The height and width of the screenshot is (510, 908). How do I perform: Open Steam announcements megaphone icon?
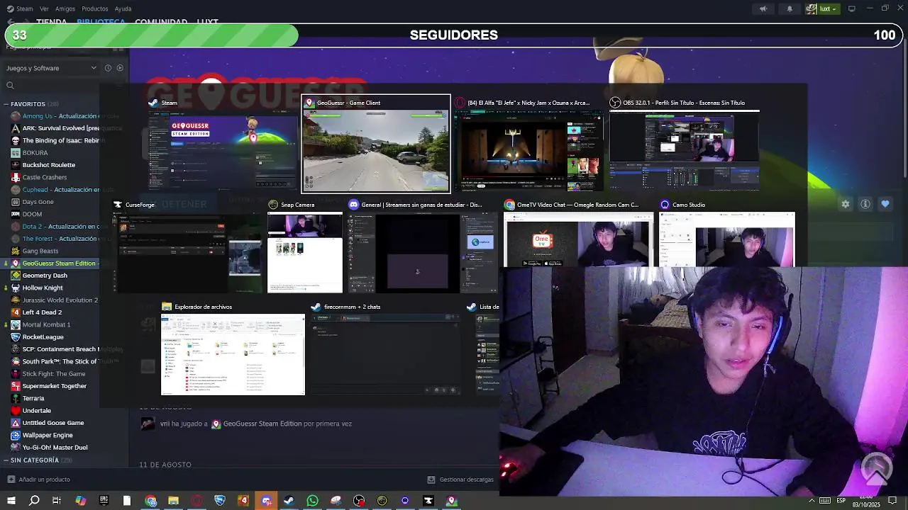click(x=763, y=8)
